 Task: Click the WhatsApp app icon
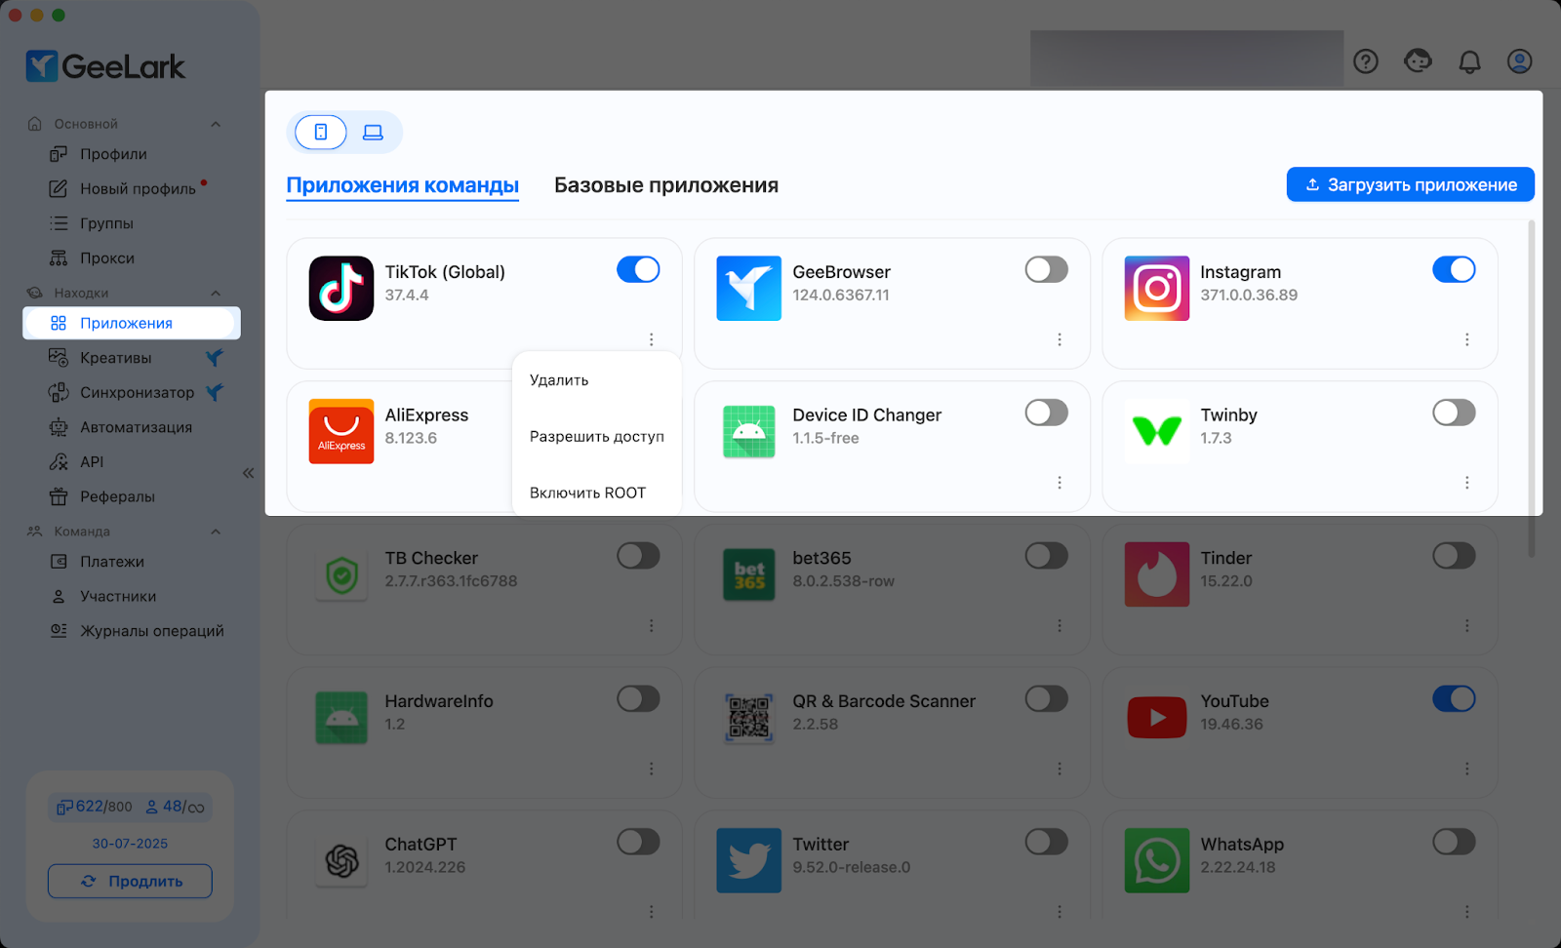tap(1157, 860)
